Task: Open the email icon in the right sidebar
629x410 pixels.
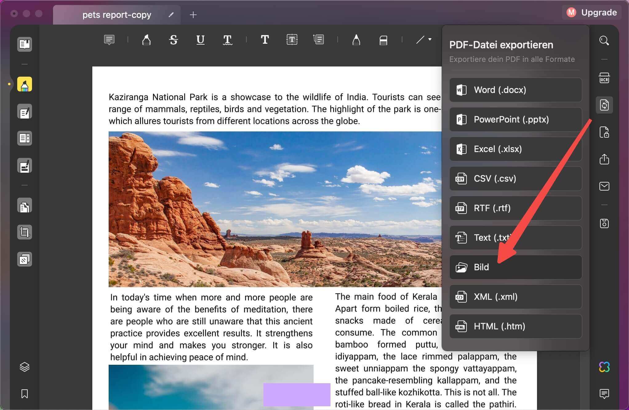Action: [x=604, y=186]
